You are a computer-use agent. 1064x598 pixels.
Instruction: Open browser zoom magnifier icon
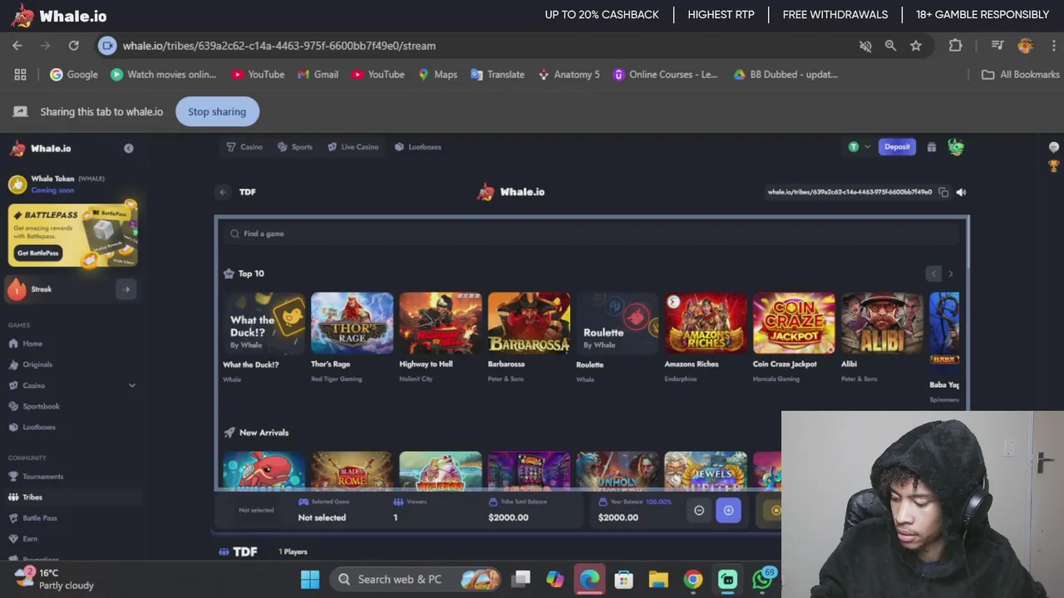(890, 46)
